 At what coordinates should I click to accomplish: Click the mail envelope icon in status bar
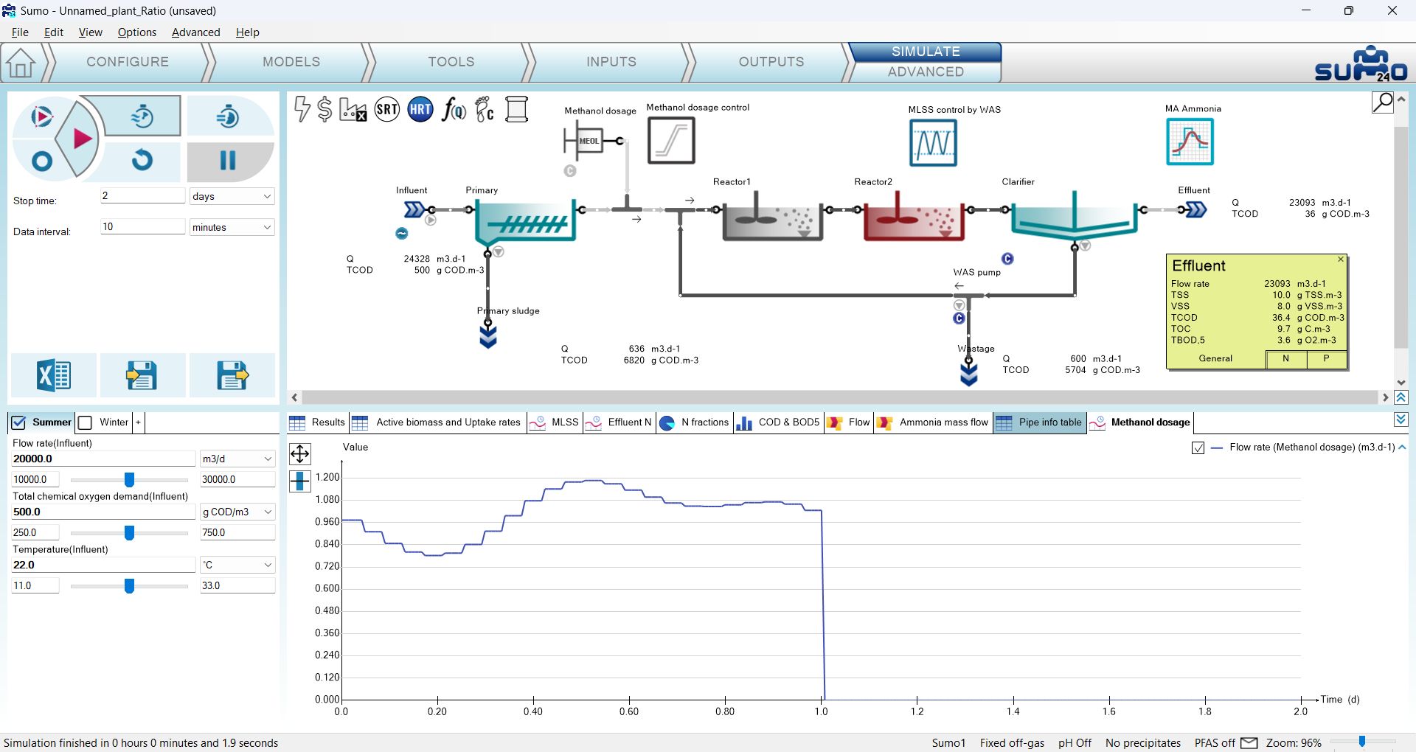point(1249,742)
